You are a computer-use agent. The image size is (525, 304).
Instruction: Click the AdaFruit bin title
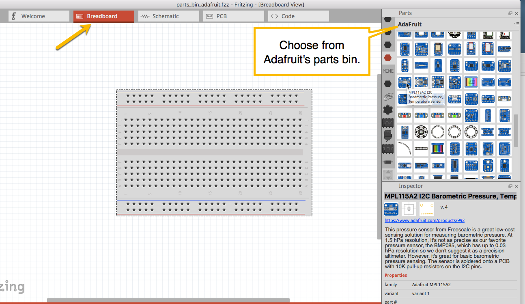410,24
